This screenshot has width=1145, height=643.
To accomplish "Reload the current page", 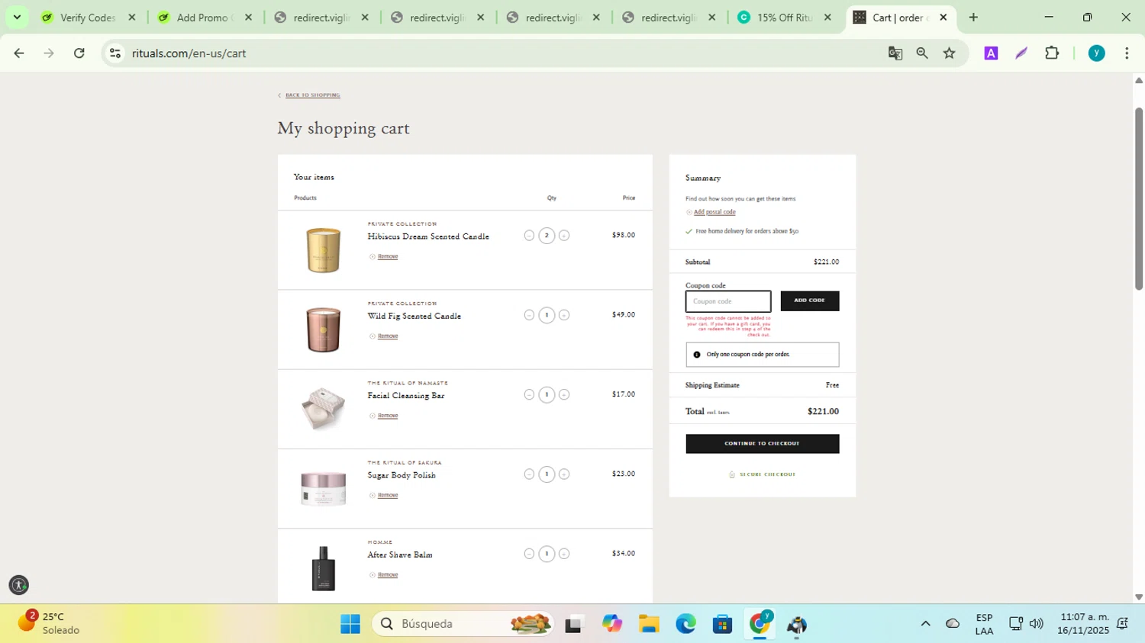I will tap(79, 53).
